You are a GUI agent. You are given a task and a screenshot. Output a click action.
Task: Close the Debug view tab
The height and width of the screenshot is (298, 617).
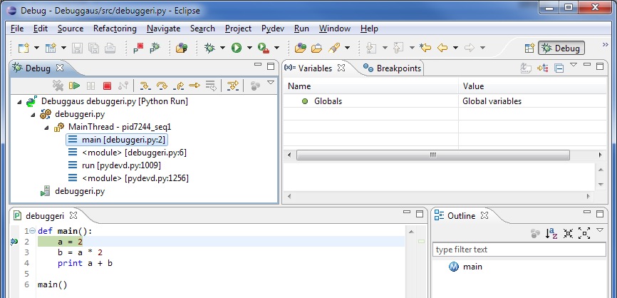pyautogui.click(x=59, y=68)
